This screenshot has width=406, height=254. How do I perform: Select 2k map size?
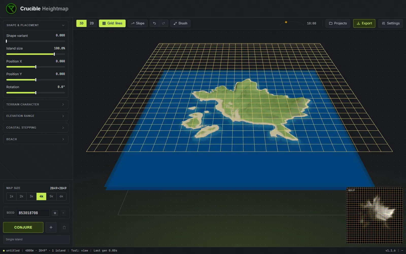21,196
